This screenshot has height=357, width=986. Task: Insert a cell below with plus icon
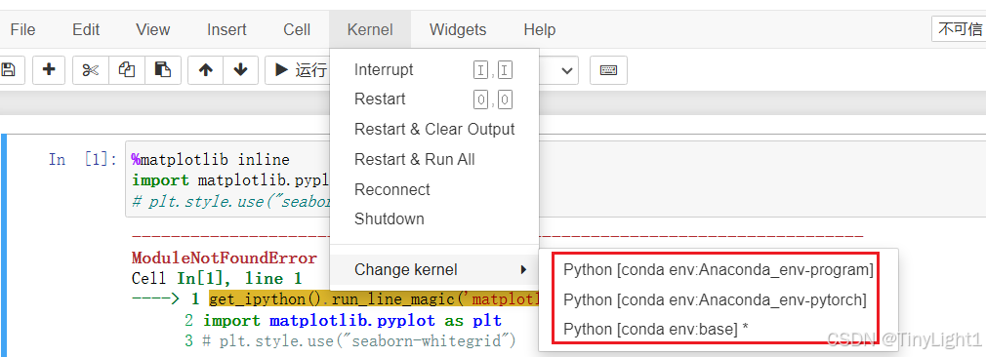[49, 70]
